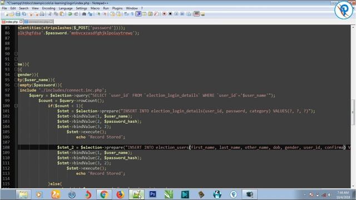Open the Language menu
This screenshot has width=356, height=200.
pos(66,8)
